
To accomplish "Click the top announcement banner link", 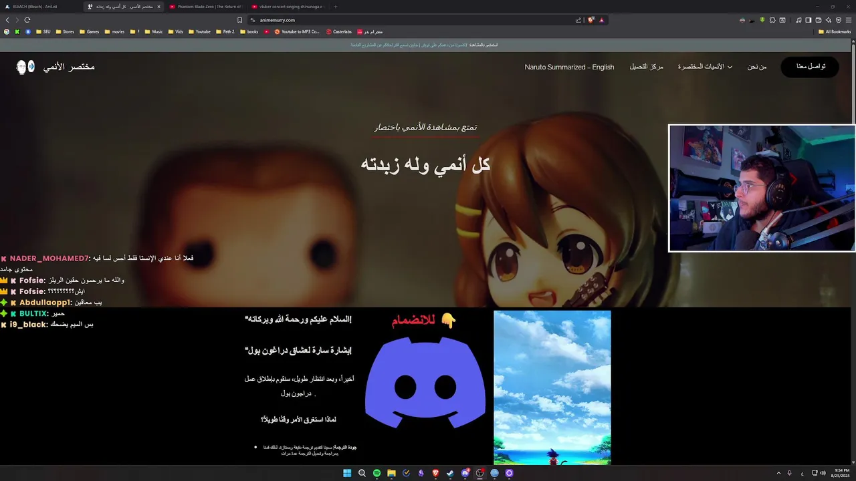I will [424, 45].
